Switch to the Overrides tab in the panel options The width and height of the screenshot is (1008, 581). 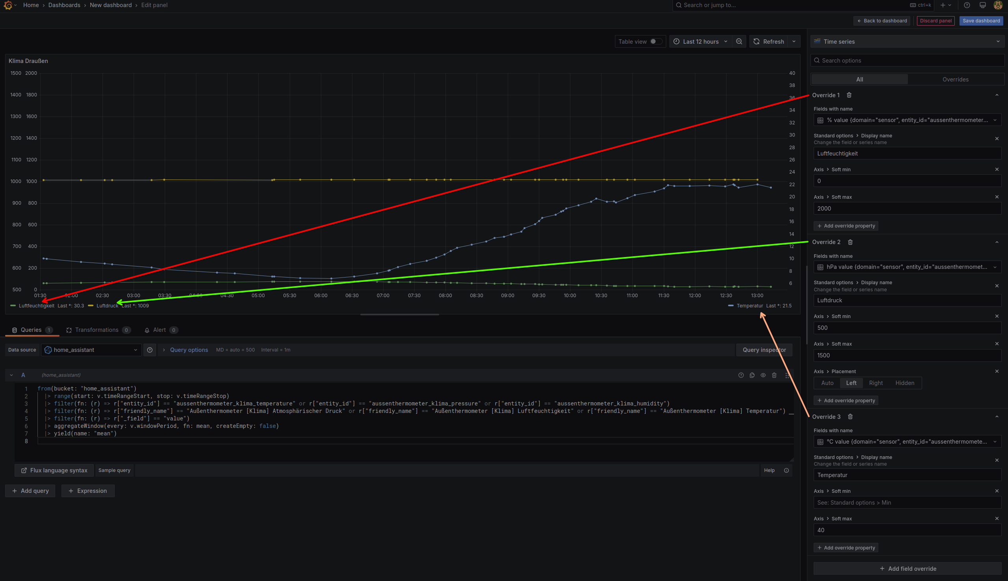coord(956,79)
